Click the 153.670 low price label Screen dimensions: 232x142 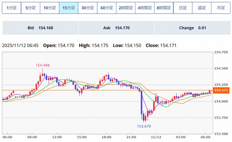144,126
